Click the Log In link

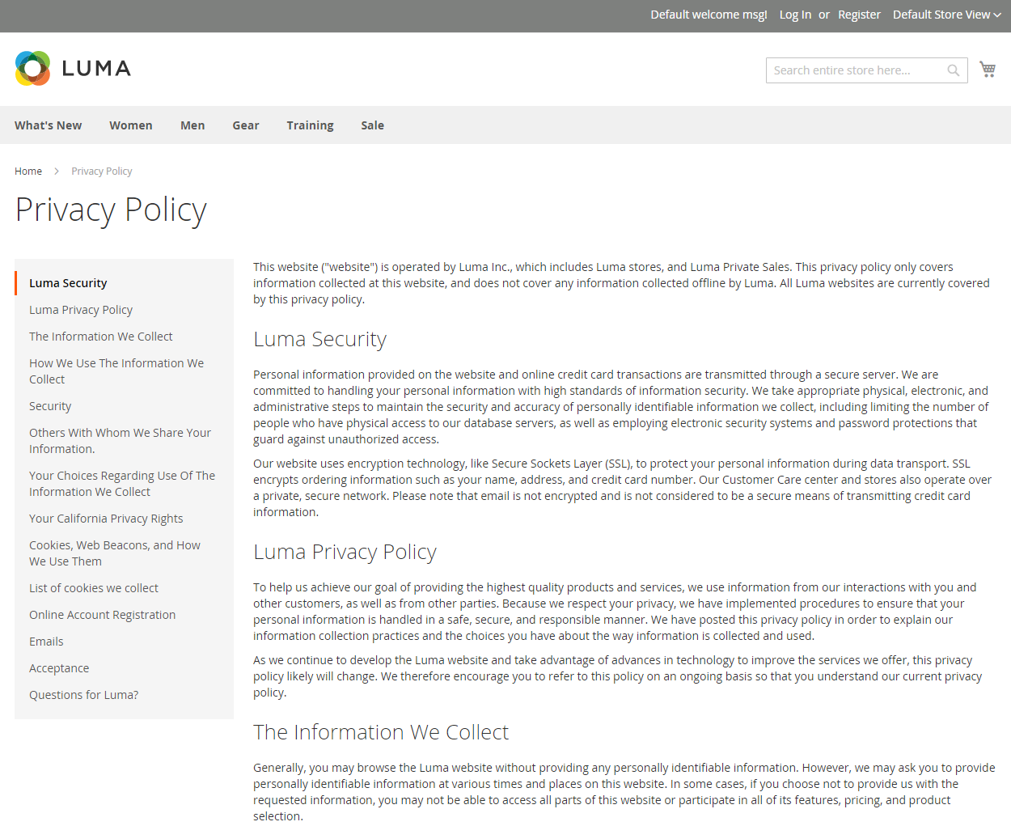coord(795,15)
